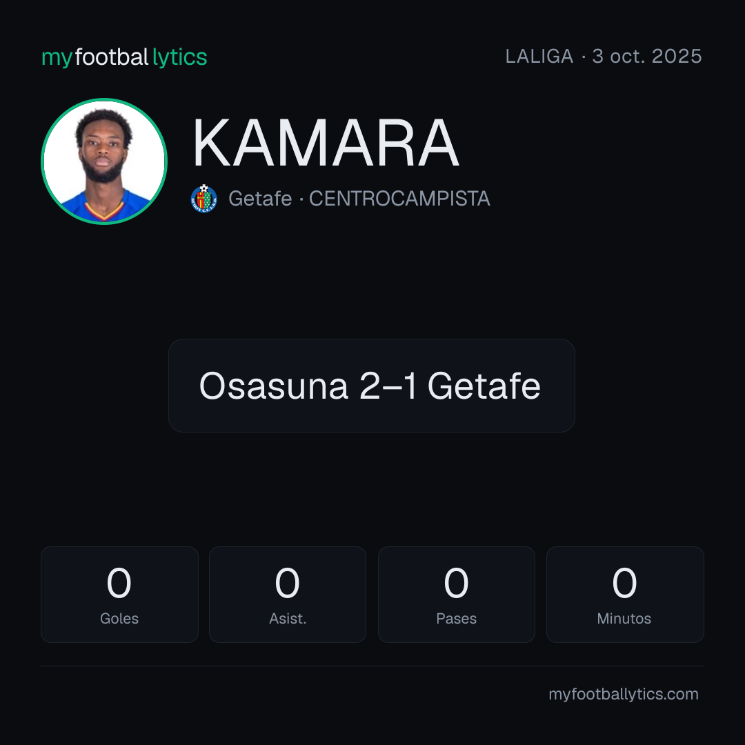Click the word Osasuna in the score
This screenshot has height=745, width=745.
click(274, 386)
